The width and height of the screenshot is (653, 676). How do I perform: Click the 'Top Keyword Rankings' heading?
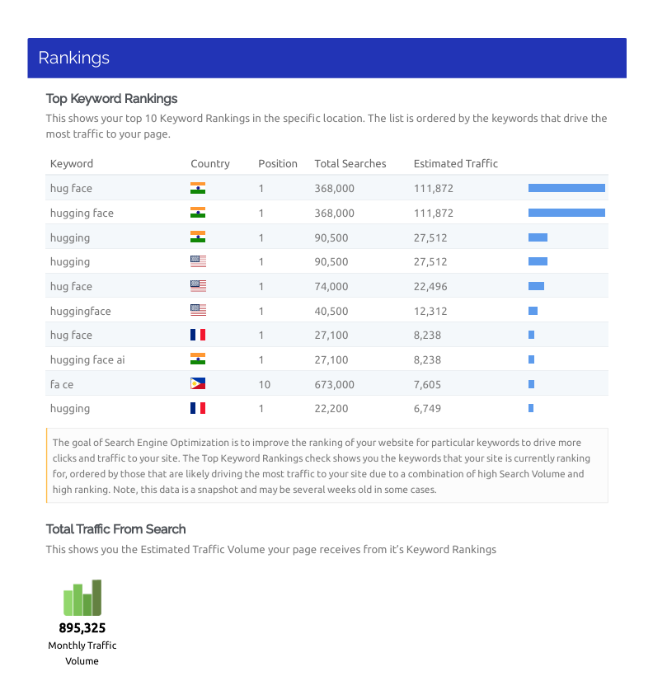[x=112, y=99]
